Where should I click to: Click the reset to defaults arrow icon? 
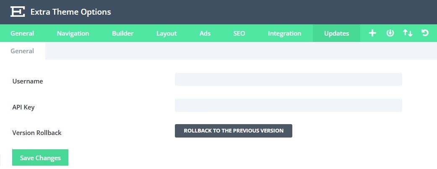425,33
